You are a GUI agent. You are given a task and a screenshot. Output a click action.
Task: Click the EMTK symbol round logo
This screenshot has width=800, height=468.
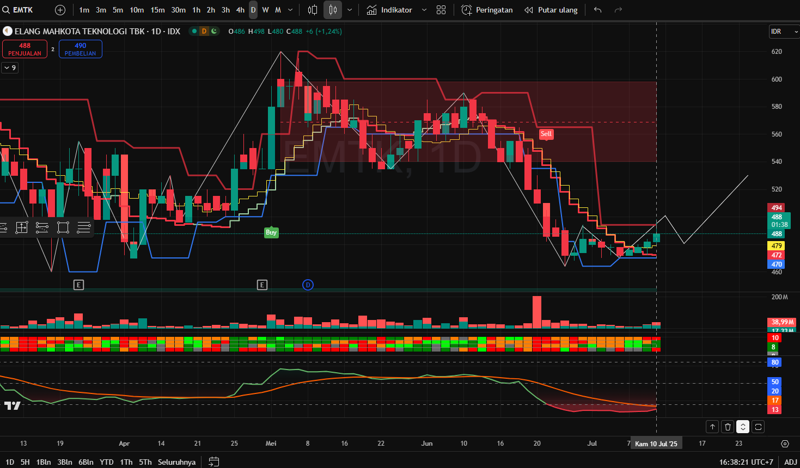[x=8, y=31]
